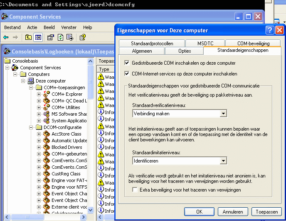
Task: Click tree pane horizontal scrollbar left arrow
Action: coord(7,217)
